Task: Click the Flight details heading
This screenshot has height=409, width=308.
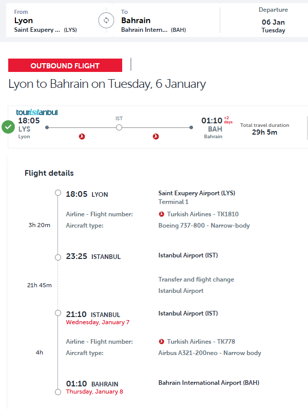Action: (x=49, y=173)
